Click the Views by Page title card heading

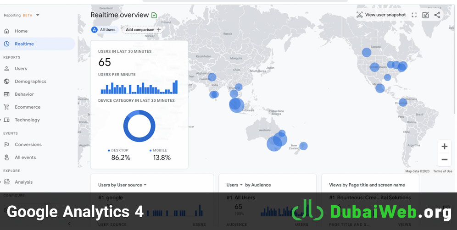tap(367, 185)
